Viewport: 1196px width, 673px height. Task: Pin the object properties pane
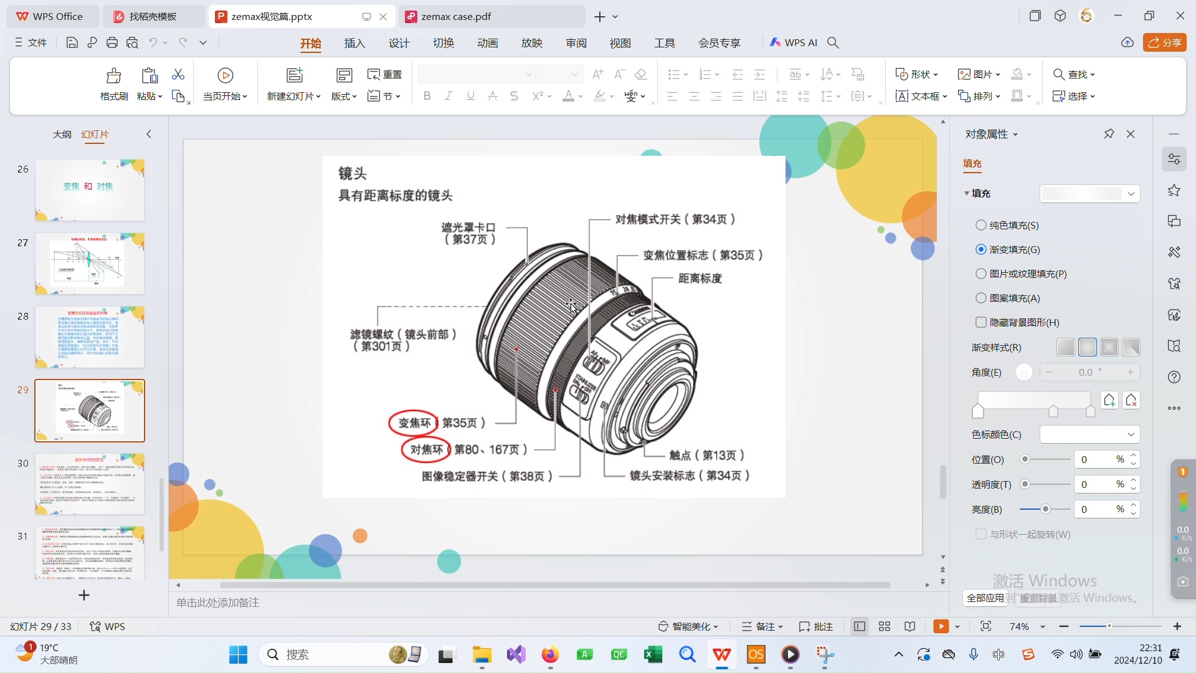coord(1109,134)
